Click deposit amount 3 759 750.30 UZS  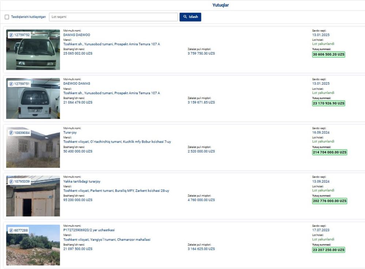[201, 53]
